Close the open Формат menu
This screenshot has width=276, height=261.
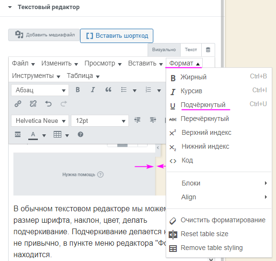(184, 63)
